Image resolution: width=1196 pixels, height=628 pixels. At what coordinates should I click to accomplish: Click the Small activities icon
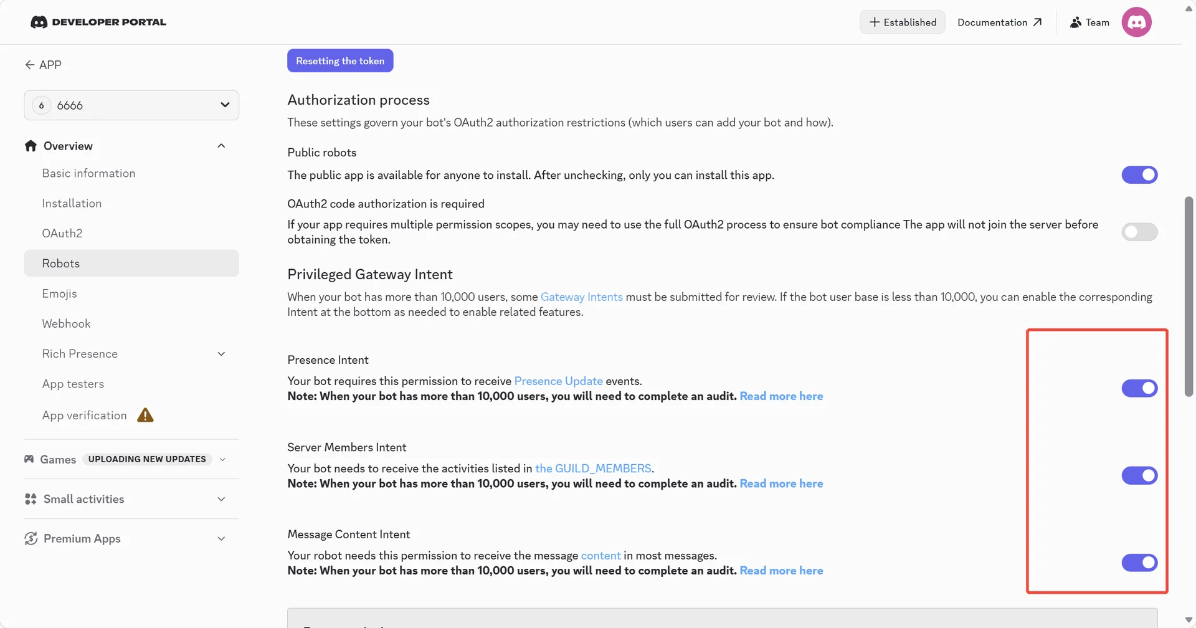coord(31,499)
